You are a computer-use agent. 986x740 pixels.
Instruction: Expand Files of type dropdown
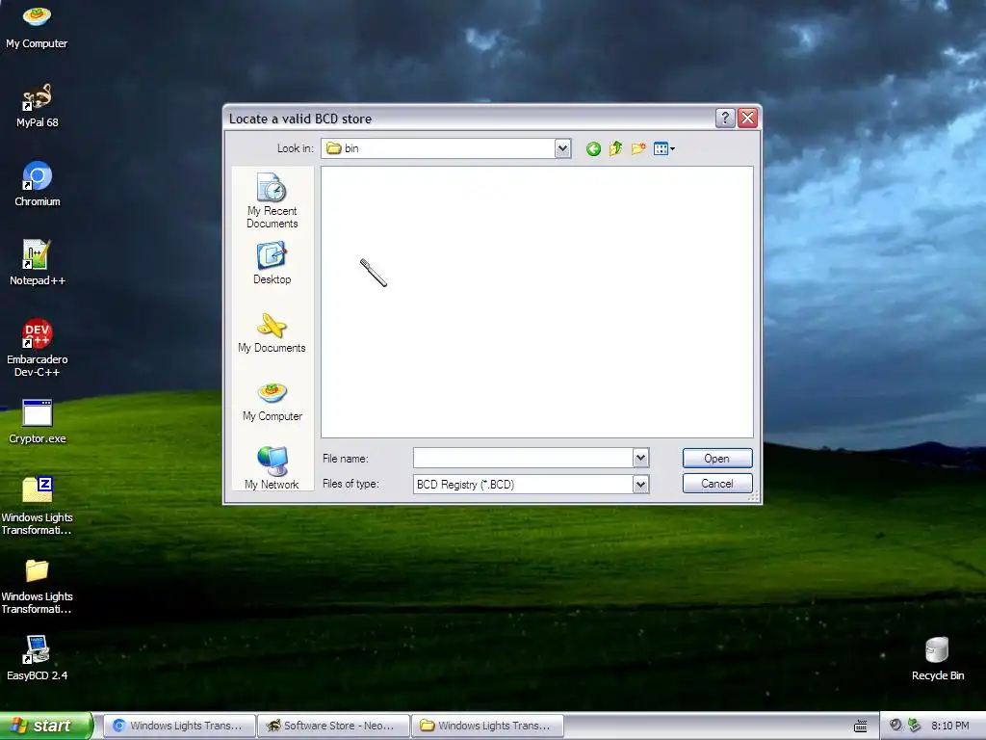(640, 484)
